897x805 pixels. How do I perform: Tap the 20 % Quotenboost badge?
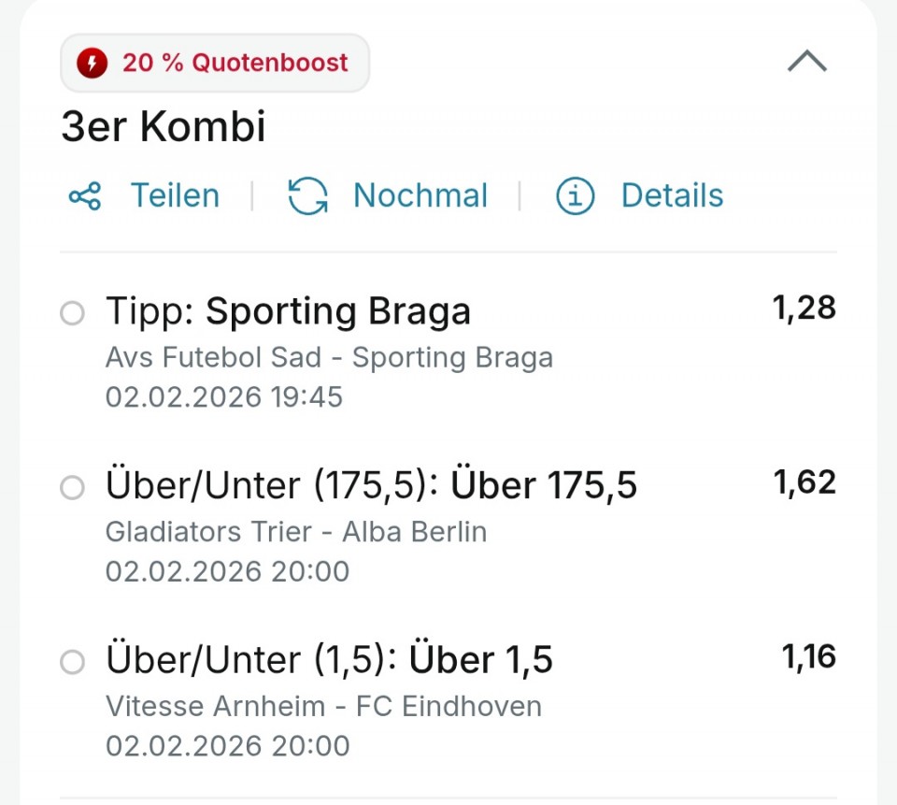click(215, 64)
